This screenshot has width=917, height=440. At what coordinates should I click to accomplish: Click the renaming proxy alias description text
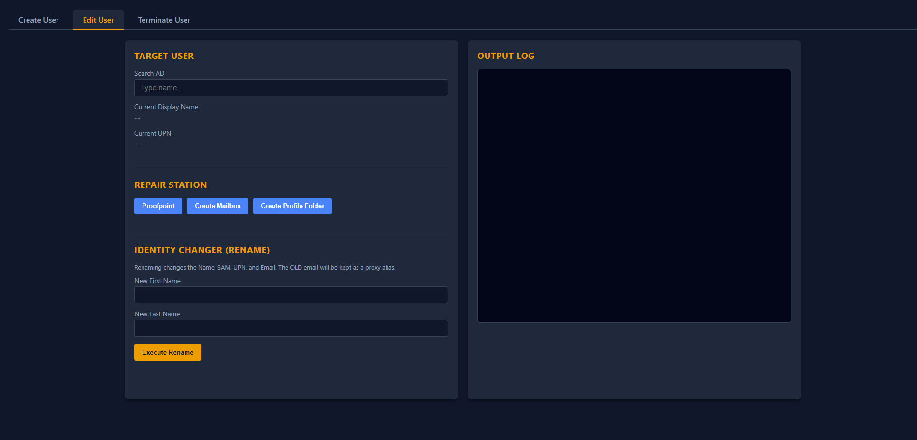click(265, 268)
